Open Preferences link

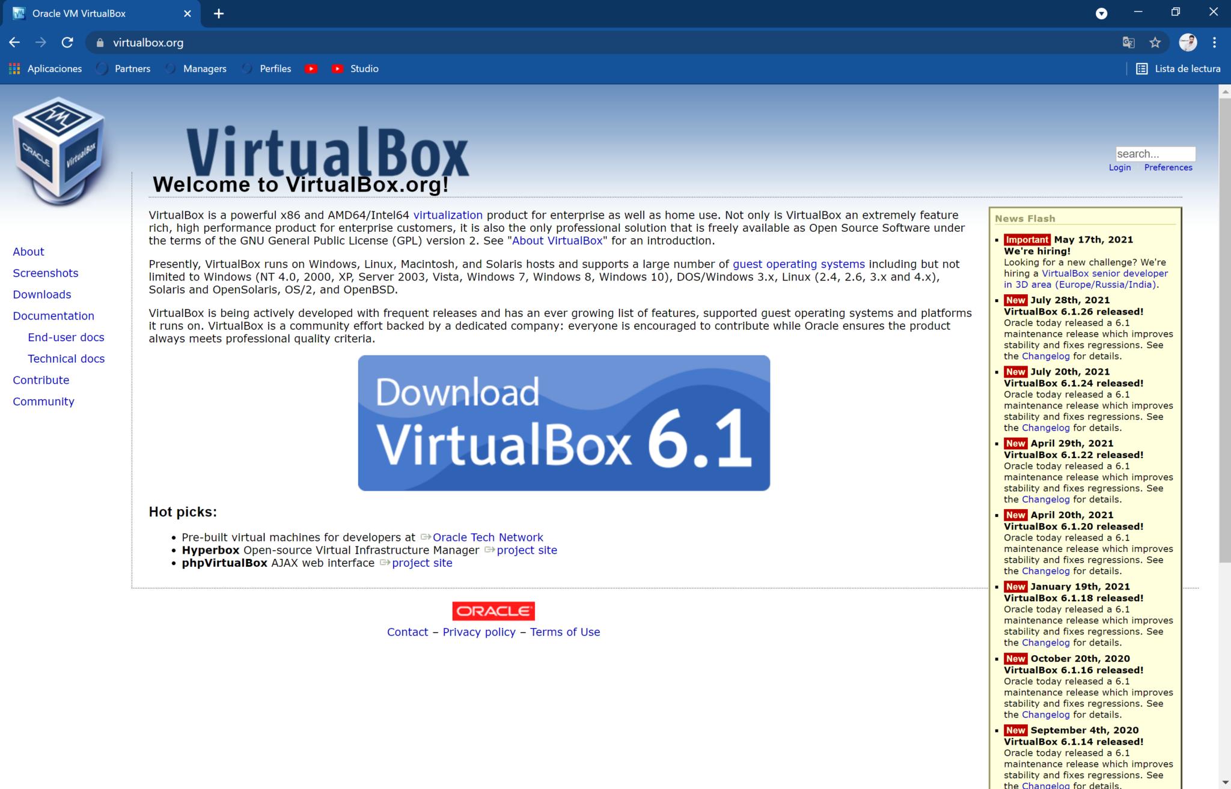pos(1168,168)
